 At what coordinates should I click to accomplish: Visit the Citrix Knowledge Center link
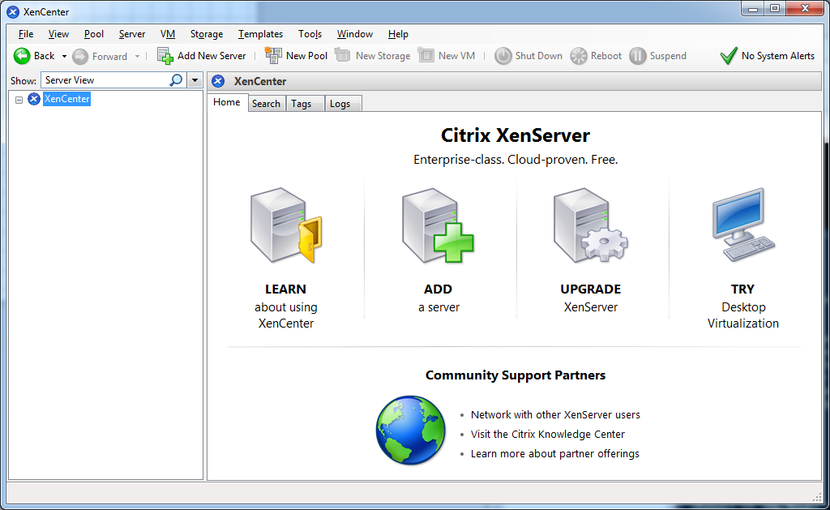point(548,435)
